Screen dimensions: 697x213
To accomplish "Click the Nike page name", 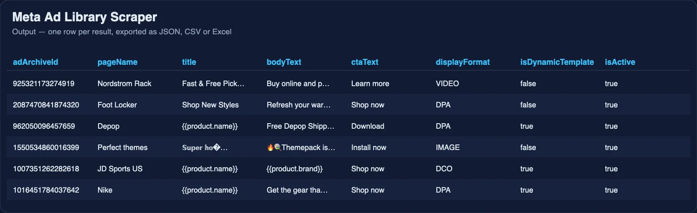I will (x=105, y=190).
